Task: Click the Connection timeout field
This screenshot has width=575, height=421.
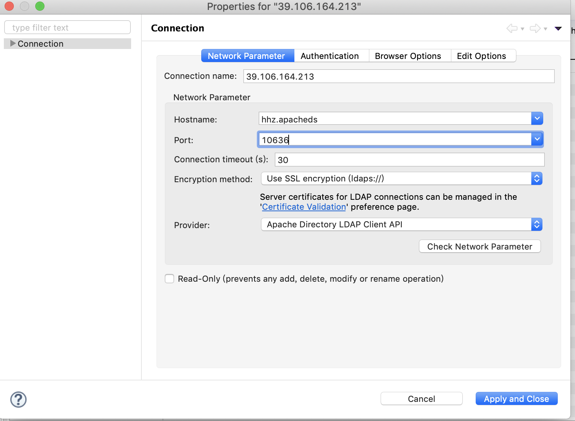Action: (409, 160)
